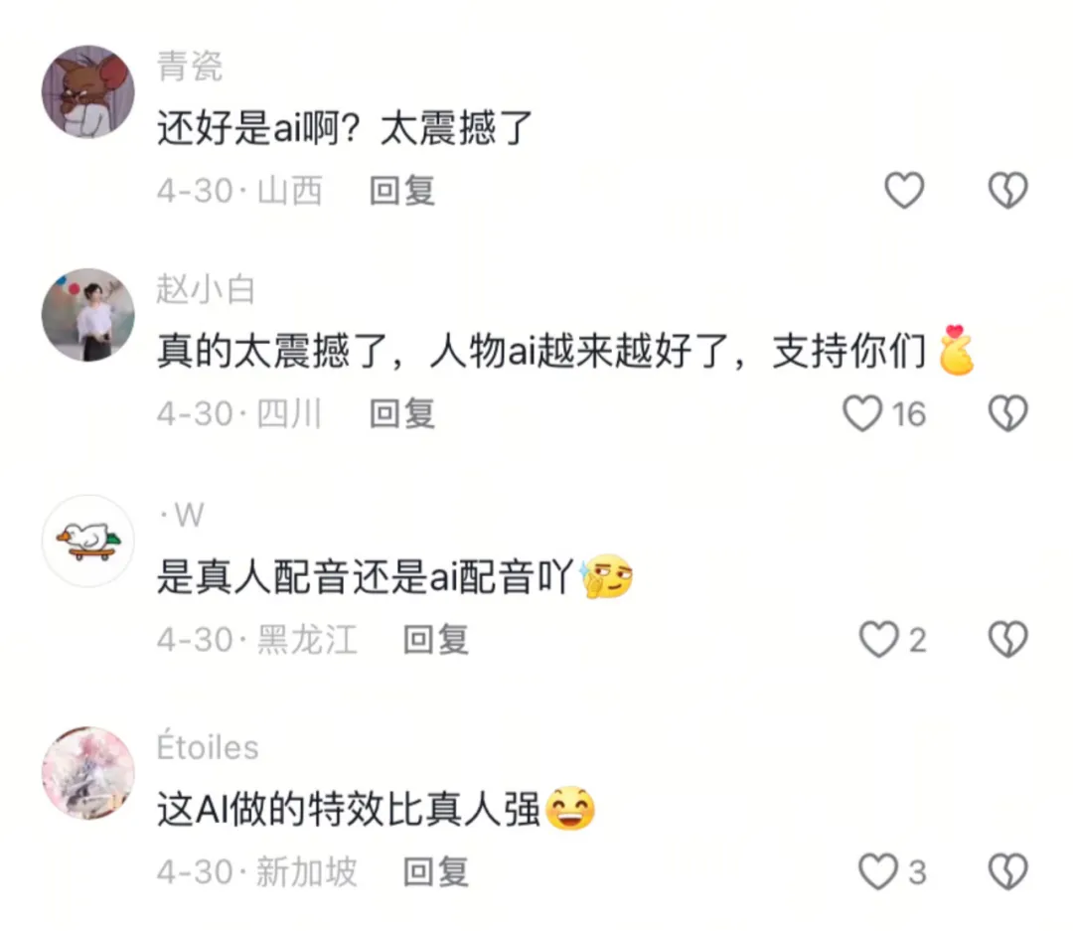Open the Étoiles username link
Screen dimensions: 1073x931
coord(208,746)
